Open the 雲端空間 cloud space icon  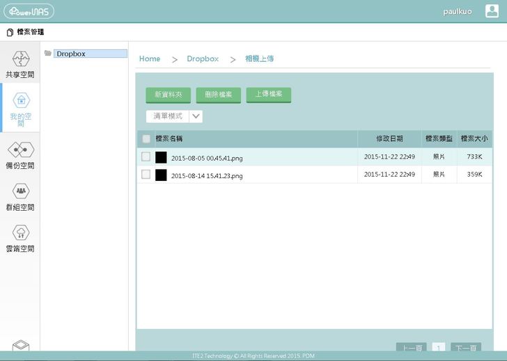(x=20, y=232)
